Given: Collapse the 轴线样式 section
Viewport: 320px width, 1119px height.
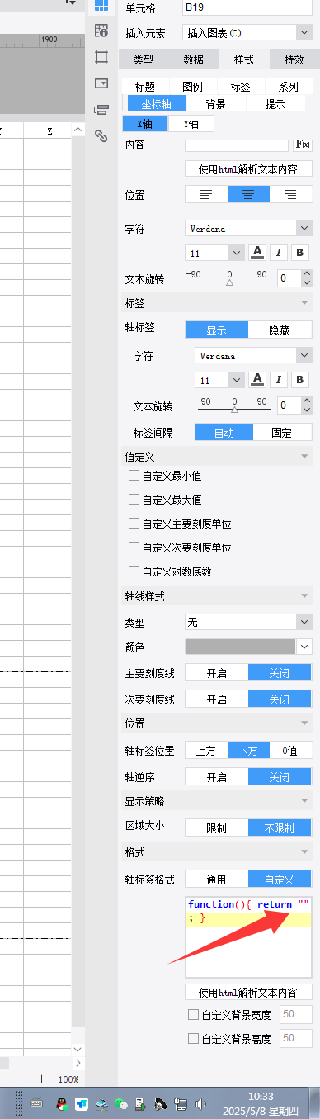Looking at the screenshot, I should [305, 595].
